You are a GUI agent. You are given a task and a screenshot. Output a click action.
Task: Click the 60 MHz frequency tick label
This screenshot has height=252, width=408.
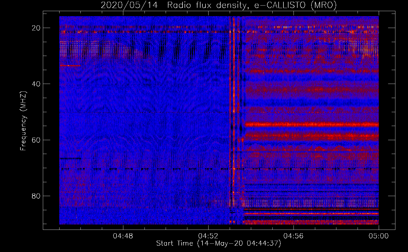pos(36,140)
